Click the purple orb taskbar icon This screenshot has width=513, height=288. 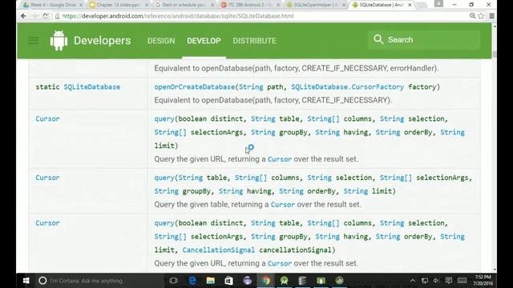click(248, 281)
